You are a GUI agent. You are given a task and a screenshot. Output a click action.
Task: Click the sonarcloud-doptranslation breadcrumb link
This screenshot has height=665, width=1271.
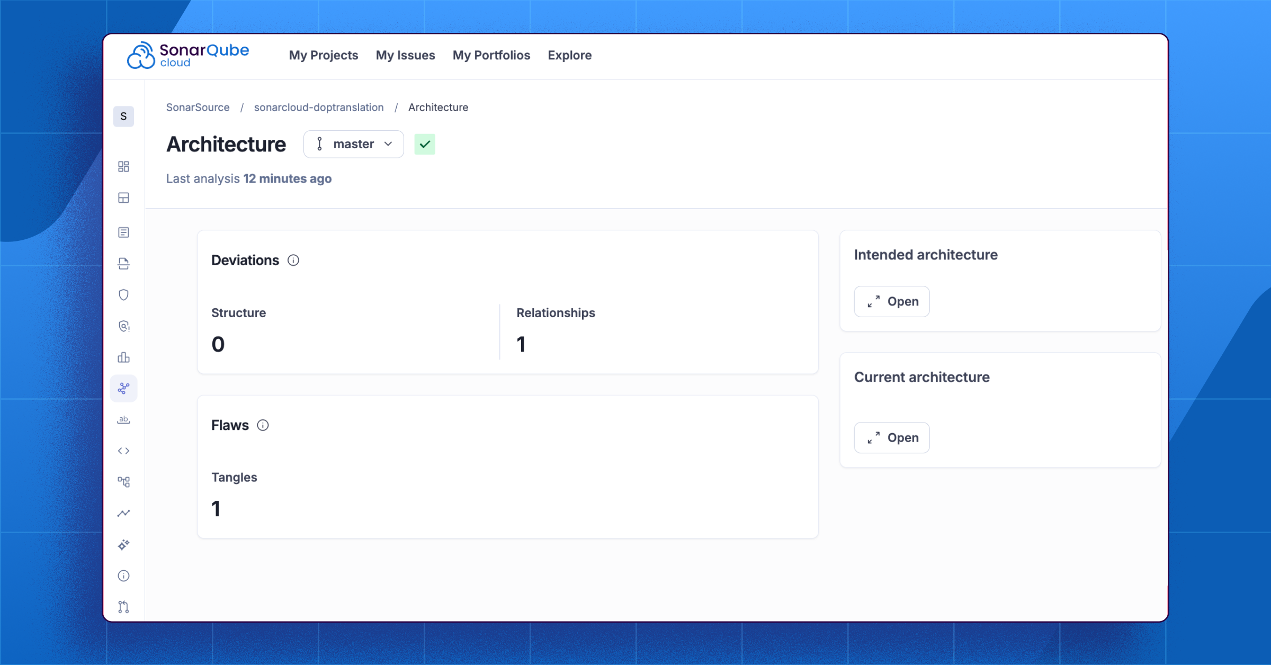(319, 107)
